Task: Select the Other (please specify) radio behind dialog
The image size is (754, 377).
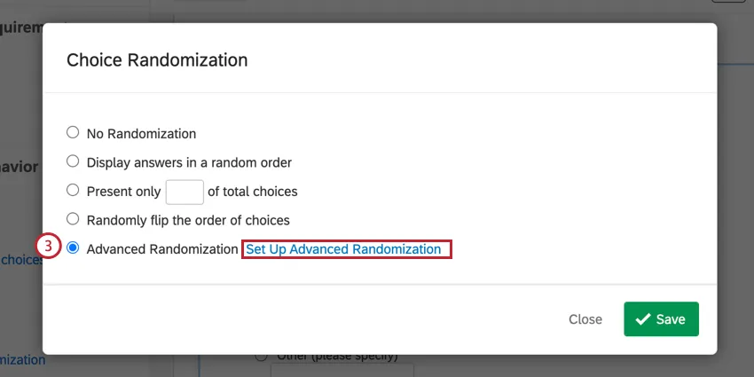Action: [x=261, y=357]
